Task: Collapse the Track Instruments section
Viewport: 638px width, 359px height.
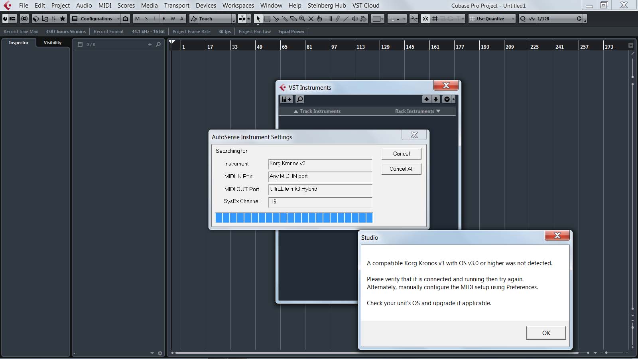Action: pyautogui.click(x=317, y=111)
